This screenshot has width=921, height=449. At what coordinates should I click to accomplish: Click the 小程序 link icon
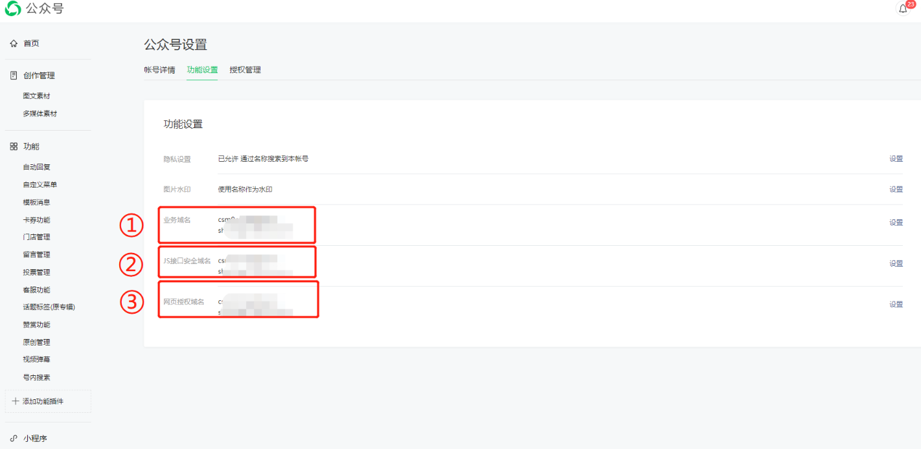coord(14,438)
